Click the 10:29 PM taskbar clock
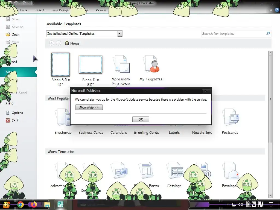 (x=255, y=205)
